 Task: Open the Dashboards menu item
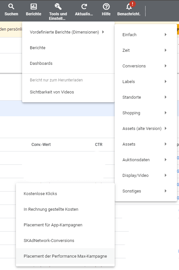pos(68,64)
